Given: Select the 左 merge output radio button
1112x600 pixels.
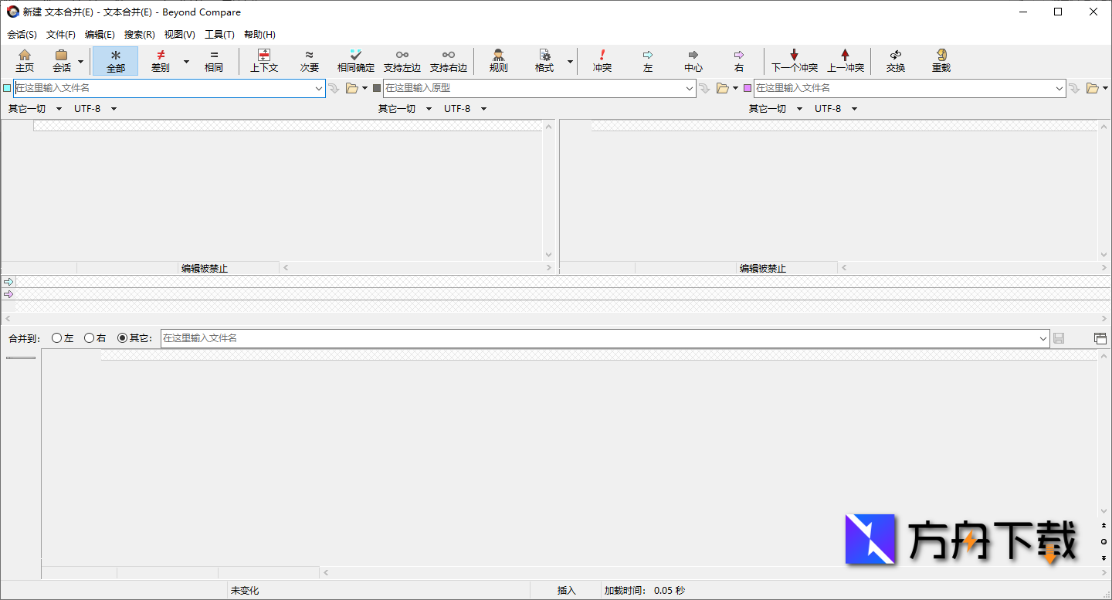Looking at the screenshot, I should 56,337.
